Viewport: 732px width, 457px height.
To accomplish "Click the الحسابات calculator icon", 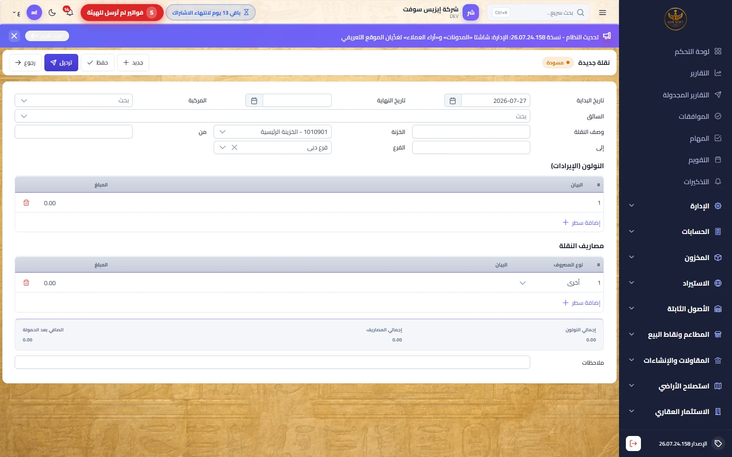I will [718, 231].
